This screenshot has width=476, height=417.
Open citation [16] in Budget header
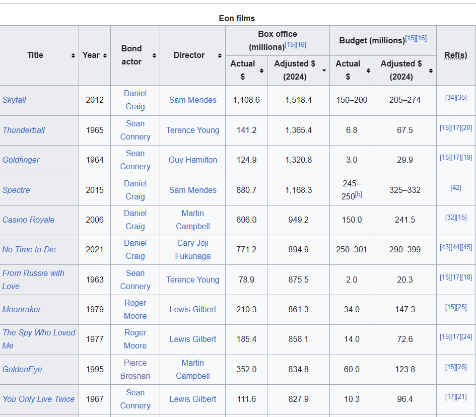[x=422, y=38]
